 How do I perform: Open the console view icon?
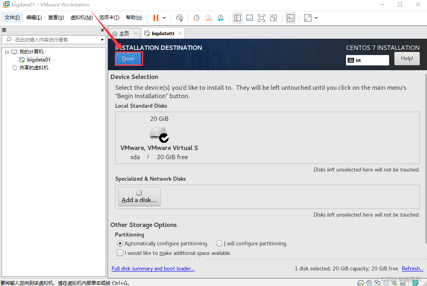pyautogui.click(x=291, y=18)
